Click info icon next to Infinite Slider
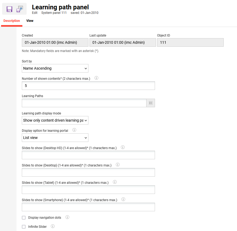 [53, 226]
